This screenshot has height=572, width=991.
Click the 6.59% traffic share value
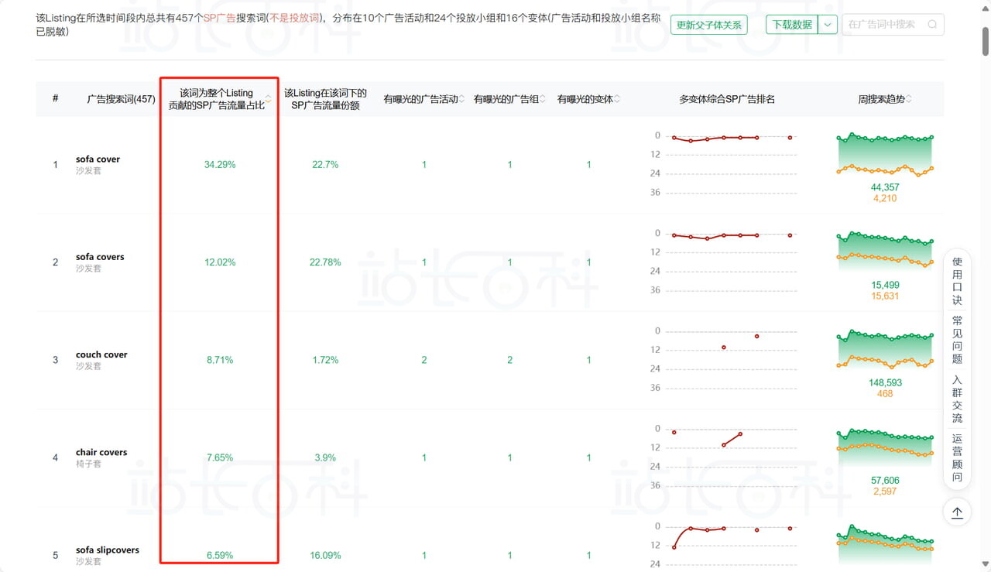pos(220,555)
